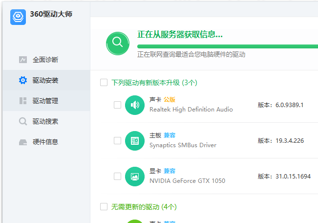Tick the Synaptics SMBus Driver checkbox

pos(117,140)
